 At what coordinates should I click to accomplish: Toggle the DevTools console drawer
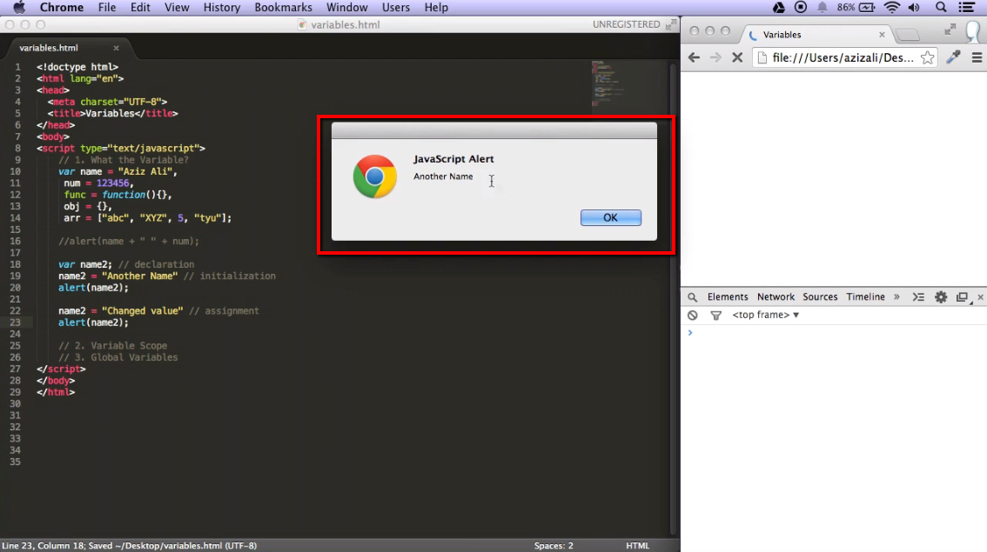pos(918,296)
